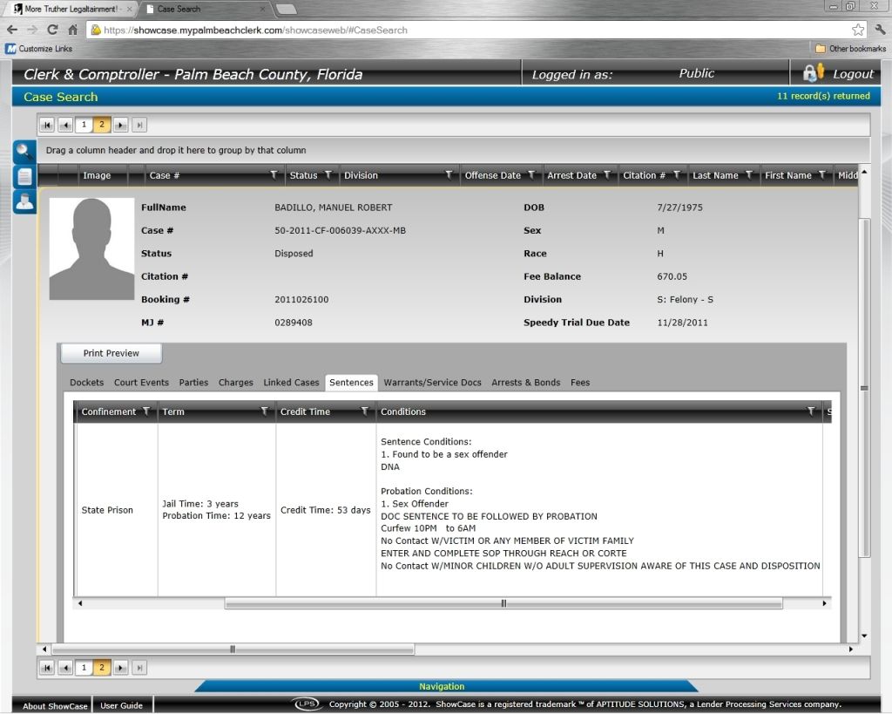Go to last page in top pager
The width and height of the screenshot is (892, 714).
139,125
